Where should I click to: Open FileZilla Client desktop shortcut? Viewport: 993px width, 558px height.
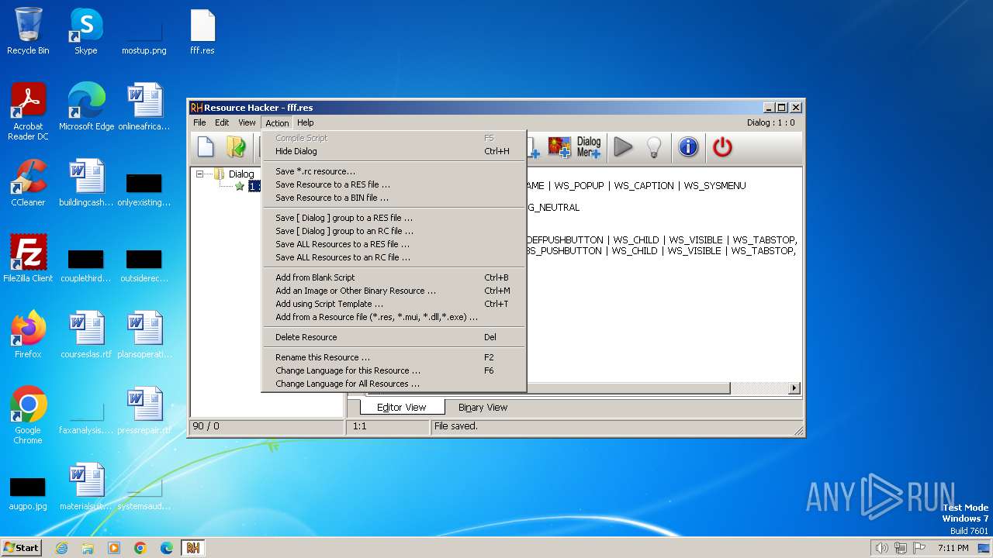(x=28, y=259)
